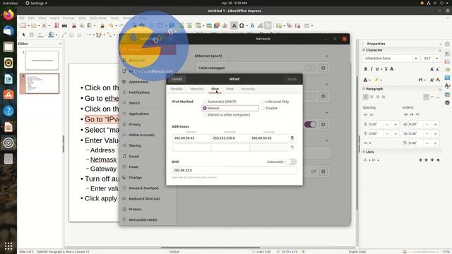Open Displays in Settings sidebar

pyautogui.click(x=135, y=178)
